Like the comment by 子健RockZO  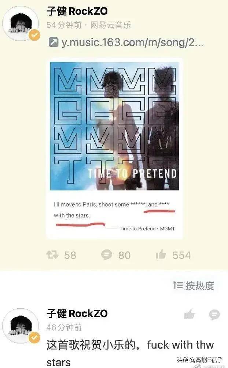coord(189,315)
